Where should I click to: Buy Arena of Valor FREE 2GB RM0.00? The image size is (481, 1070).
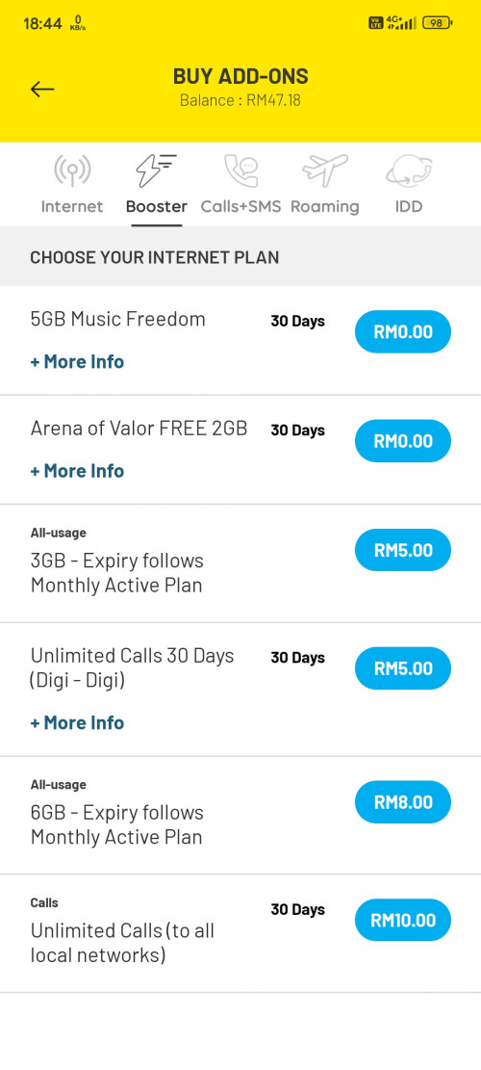(403, 441)
